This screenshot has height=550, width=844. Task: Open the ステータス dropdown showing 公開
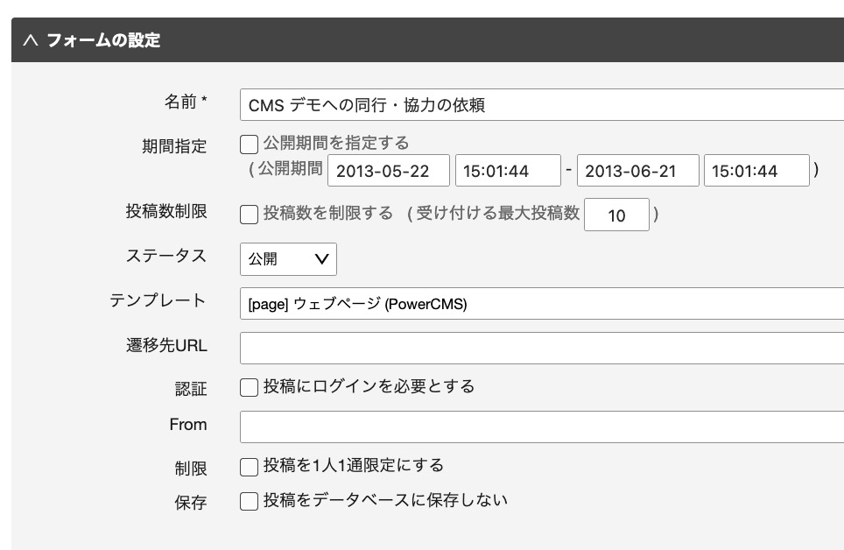[x=289, y=259]
